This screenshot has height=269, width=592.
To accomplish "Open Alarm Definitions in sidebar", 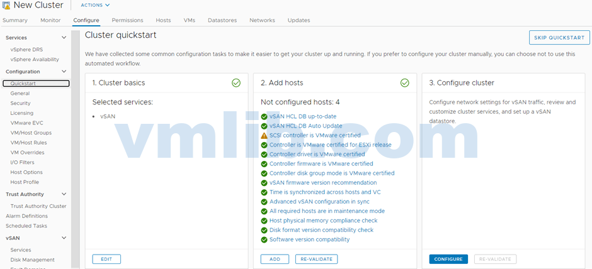I will 26,216.
